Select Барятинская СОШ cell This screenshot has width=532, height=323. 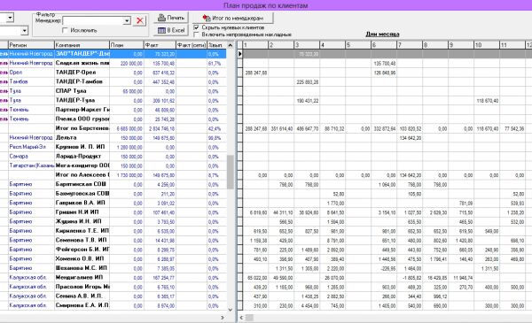tap(82, 184)
